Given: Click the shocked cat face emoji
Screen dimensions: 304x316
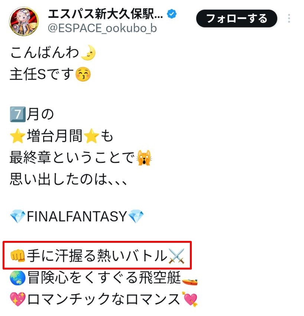Looking at the screenshot, I should 144,158.
